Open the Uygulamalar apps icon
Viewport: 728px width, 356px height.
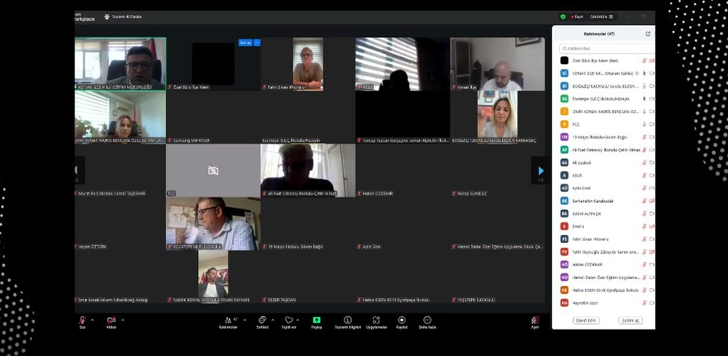[x=376, y=320]
